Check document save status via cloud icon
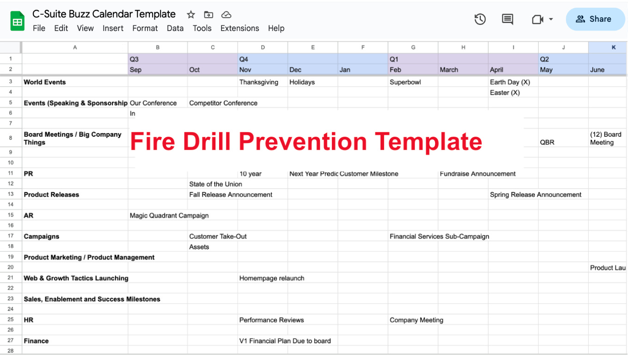The image size is (638, 362). coord(226,14)
